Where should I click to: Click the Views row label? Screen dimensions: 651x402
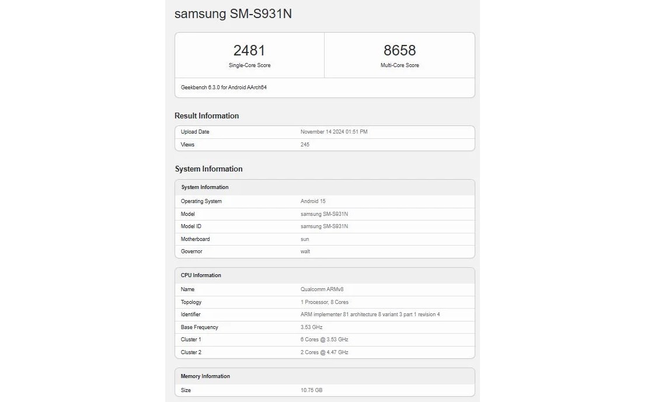[x=187, y=145]
